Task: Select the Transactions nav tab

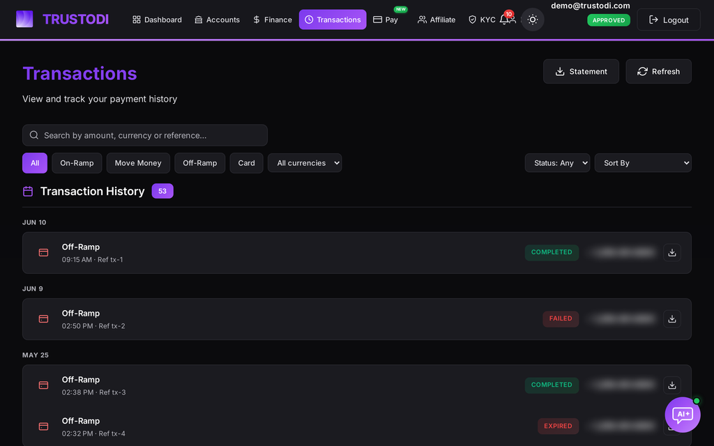Action: tap(333, 20)
